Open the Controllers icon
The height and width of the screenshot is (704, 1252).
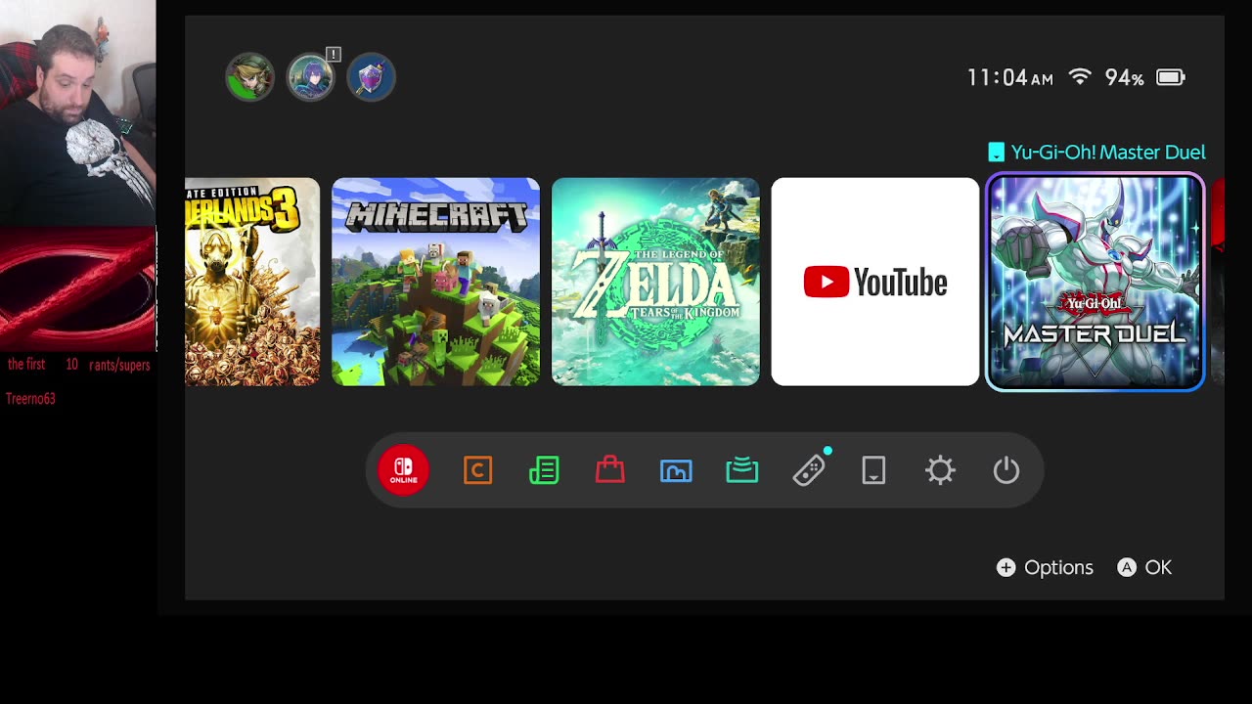[809, 470]
